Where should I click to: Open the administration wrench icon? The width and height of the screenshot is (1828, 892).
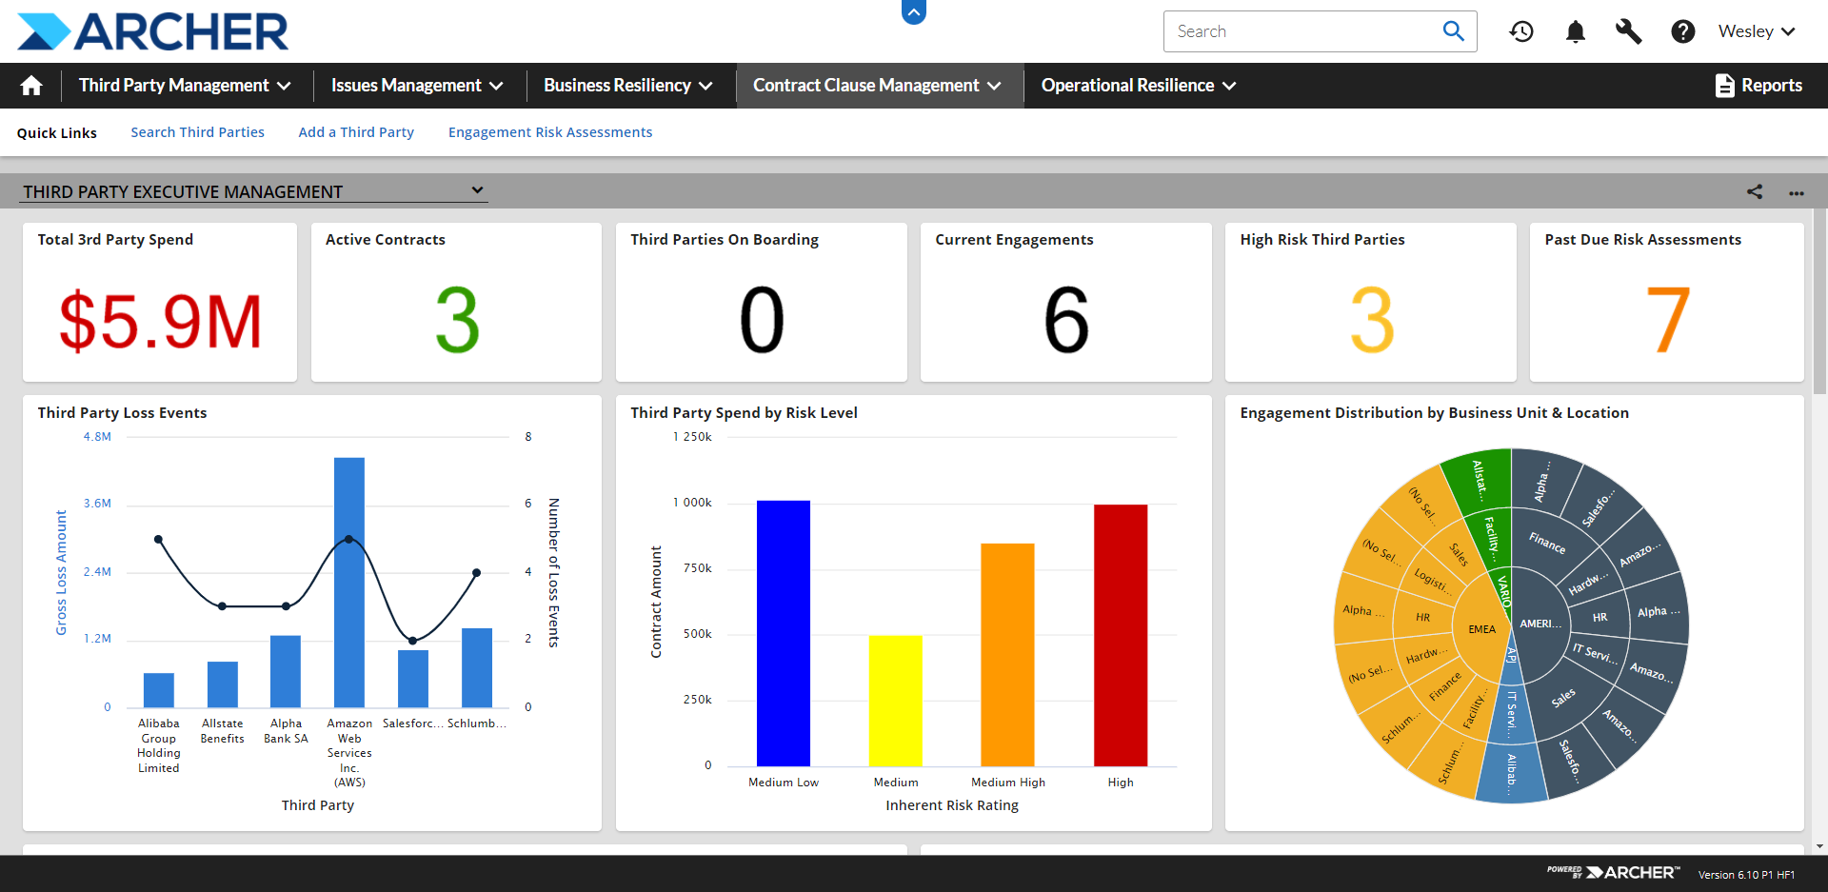pyautogui.click(x=1629, y=31)
